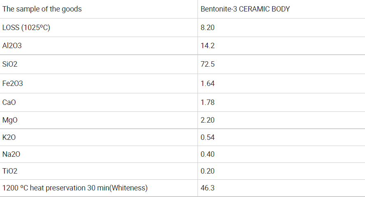Image resolution: width=365 pixels, height=197 pixels.
Task: Select the Bentonite-3 CERAMIC BODY cell
Action: pyautogui.click(x=245, y=9)
